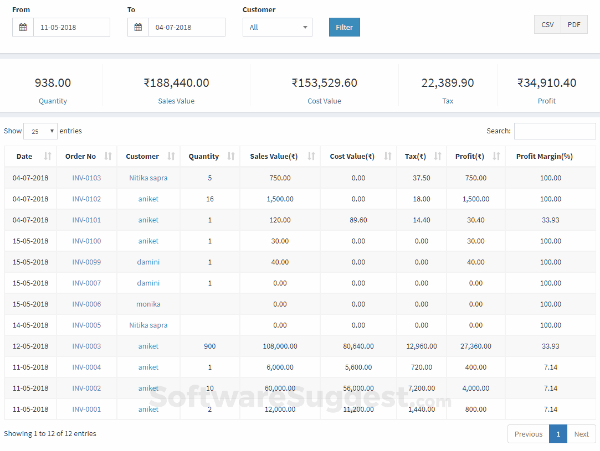Click the calendar icon beside To date
This screenshot has height=451, width=600.
(138, 27)
